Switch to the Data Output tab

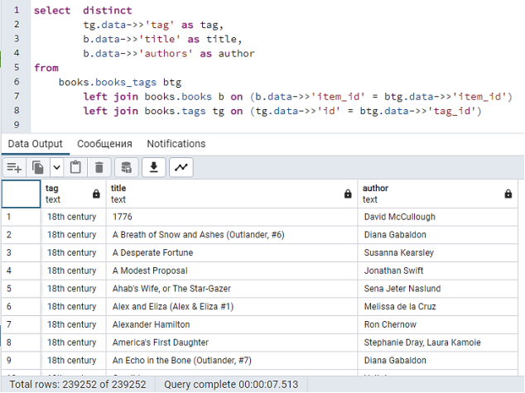(35, 144)
